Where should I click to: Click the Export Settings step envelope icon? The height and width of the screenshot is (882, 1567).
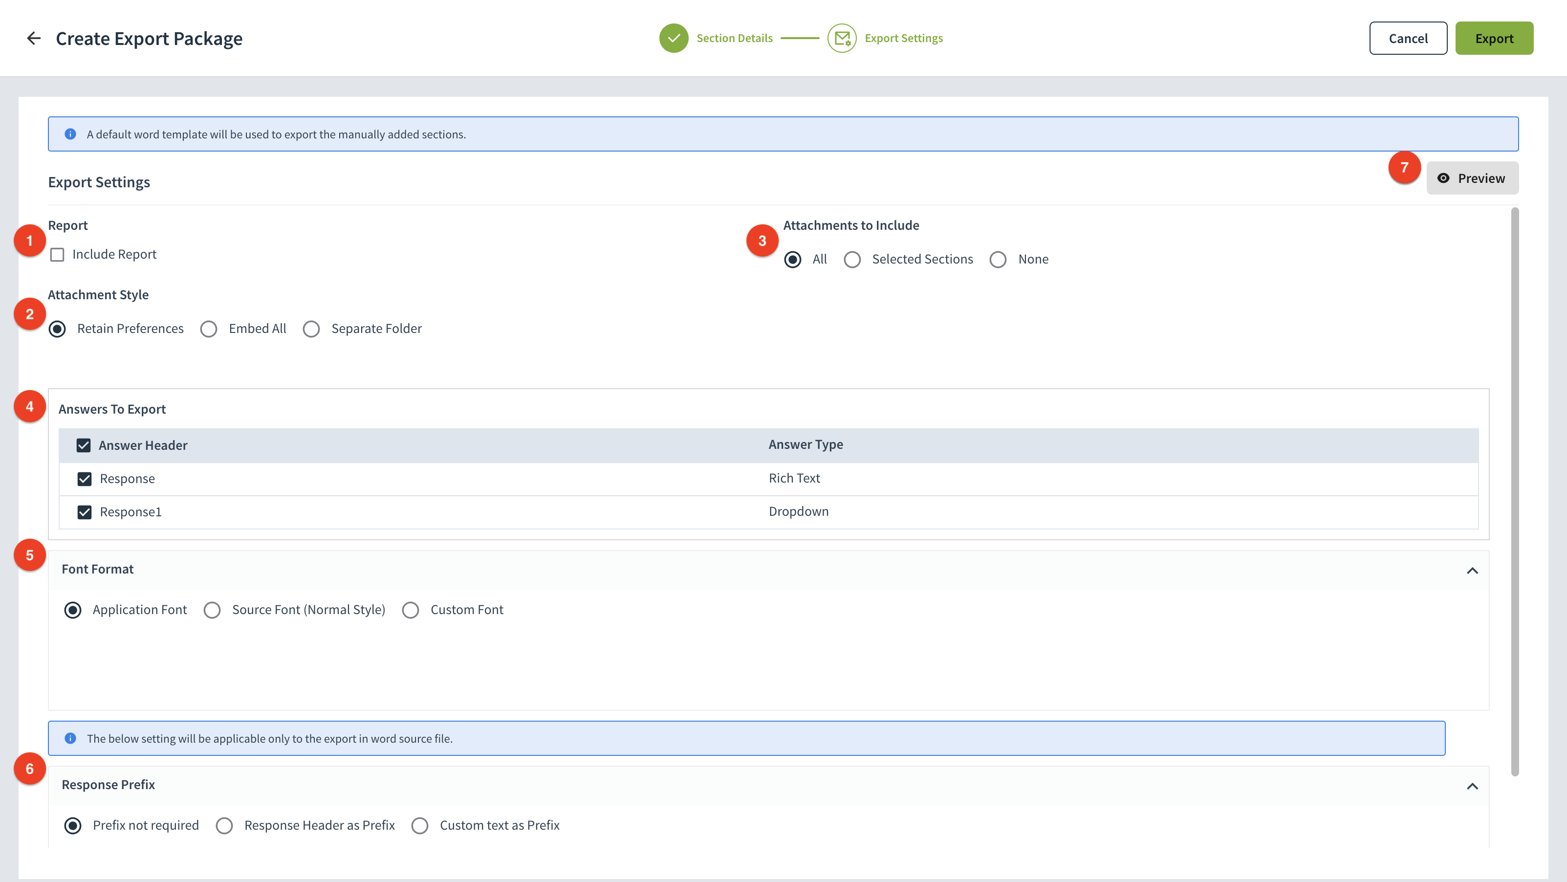click(x=842, y=38)
